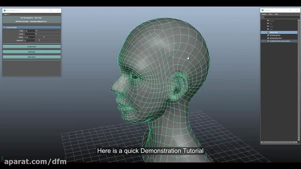Select the side row label
This screenshot has height=169, width=301.
271,29
